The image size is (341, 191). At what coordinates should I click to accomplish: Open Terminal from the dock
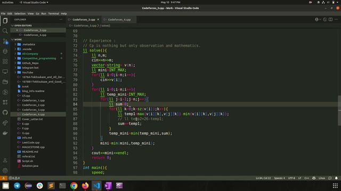[x=62, y=186]
